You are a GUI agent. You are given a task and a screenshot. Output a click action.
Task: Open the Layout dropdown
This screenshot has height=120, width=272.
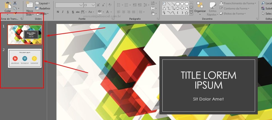pos(43,3)
